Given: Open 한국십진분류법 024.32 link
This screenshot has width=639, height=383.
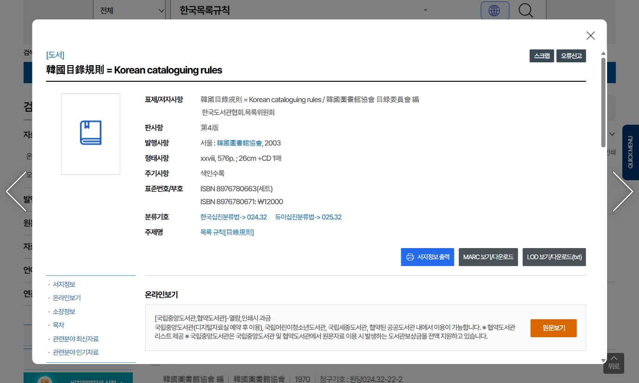Looking at the screenshot, I should point(233,217).
